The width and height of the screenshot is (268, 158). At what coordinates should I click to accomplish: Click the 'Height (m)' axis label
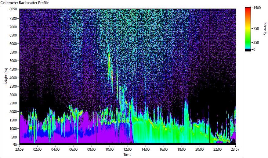(x=6, y=77)
